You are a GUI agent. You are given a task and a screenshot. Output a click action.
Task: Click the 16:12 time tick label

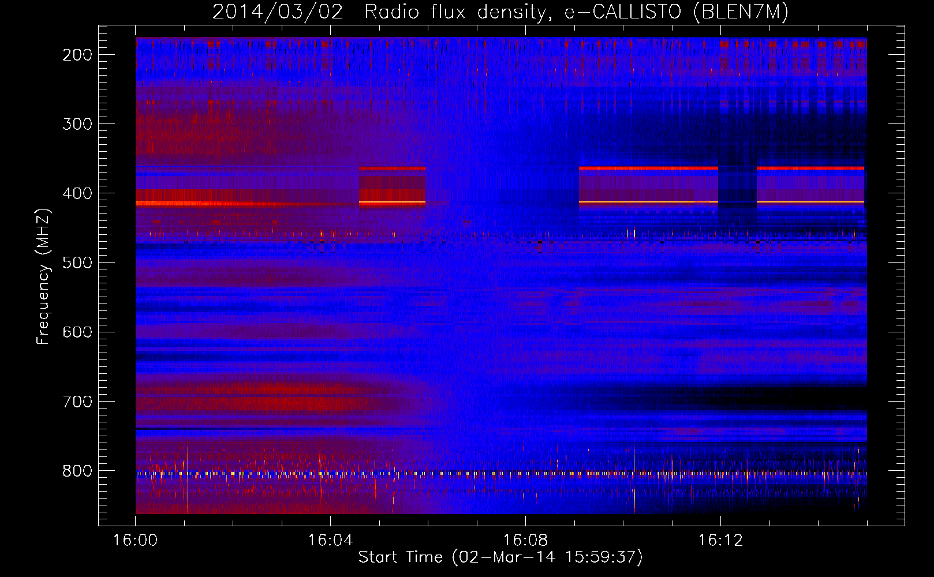[720, 540]
